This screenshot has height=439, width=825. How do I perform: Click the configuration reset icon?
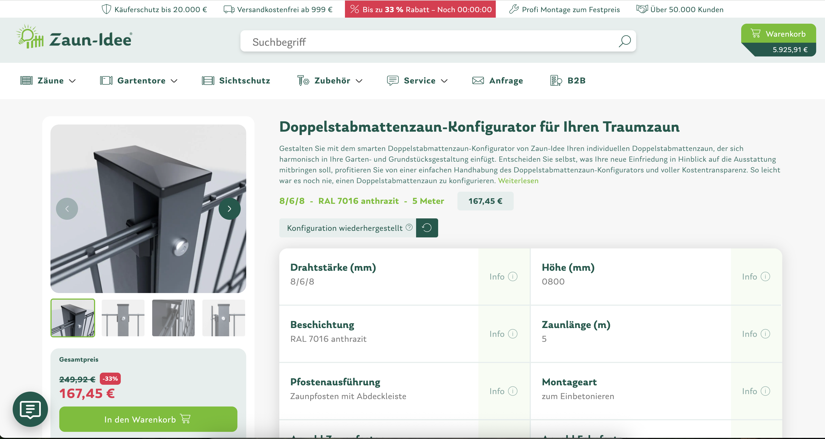coord(427,227)
